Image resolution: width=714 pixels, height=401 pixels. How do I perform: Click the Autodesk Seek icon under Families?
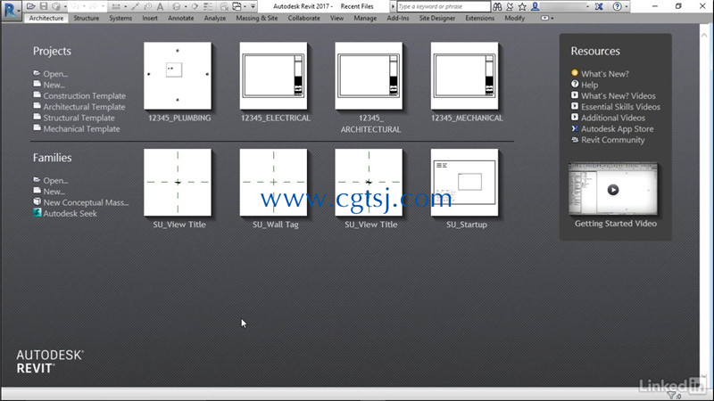click(x=37, y=212)
